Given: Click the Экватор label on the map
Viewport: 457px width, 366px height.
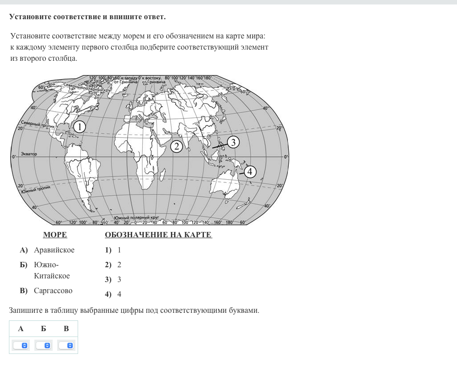Looking at the screenshot, I should (x=29, y=154).
